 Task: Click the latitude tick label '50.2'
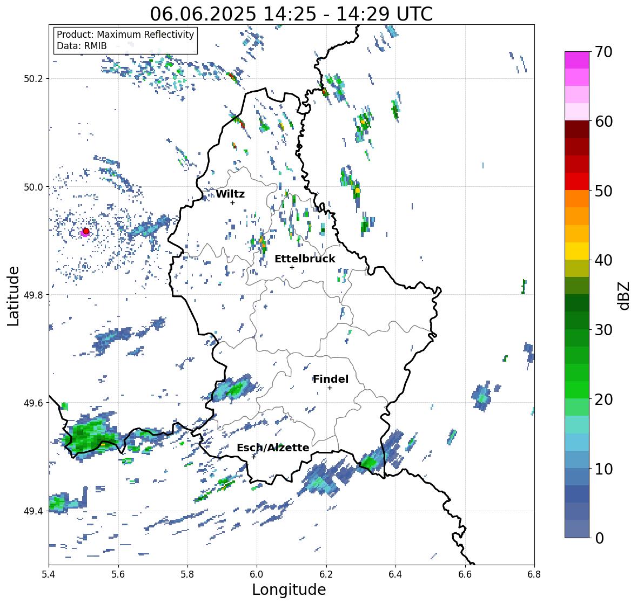(33, 79)
